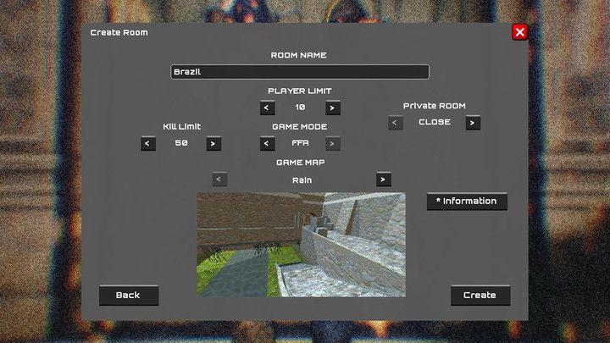
Task: Click the Rain map preview image
Action: (x=301, y=244)
